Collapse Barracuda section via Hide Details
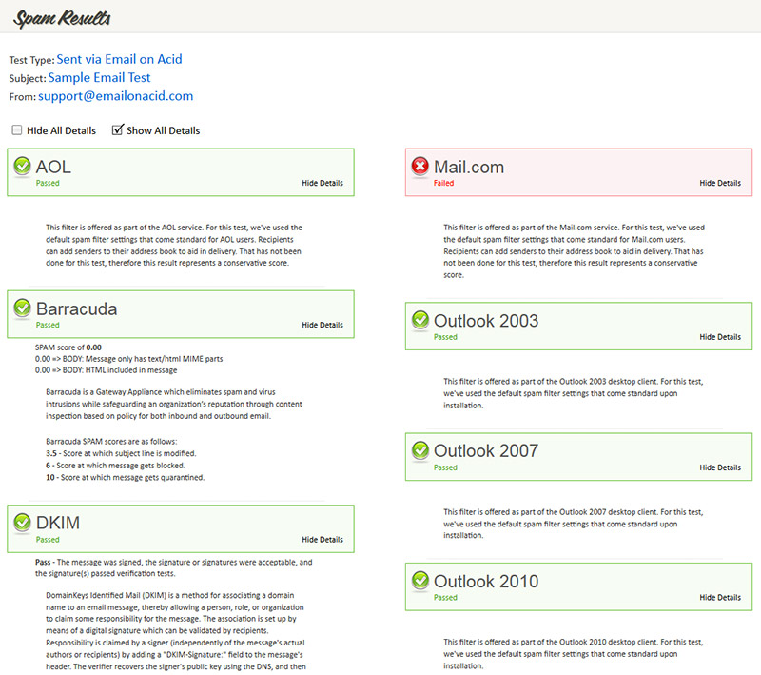The width and height of the screenshot is (761, 675). tap(322, 325)
